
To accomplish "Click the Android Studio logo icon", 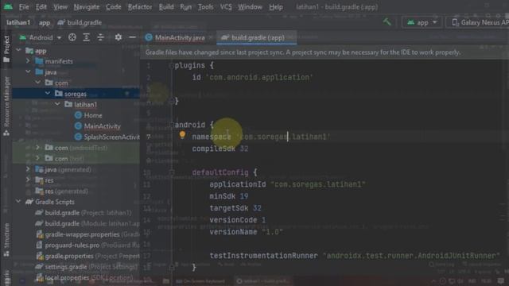I will [x=8, y=6].
